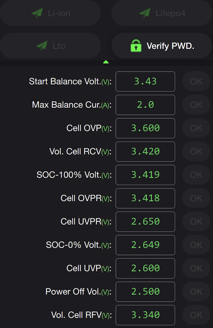This screenshot has height=328, width=213.
Task: Confirm Start Balance Volt. with OK
Action: (x=196, y=81)
